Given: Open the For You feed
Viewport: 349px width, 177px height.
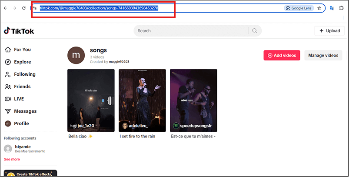Looking at the screenshot, I should tap(22, 50).
